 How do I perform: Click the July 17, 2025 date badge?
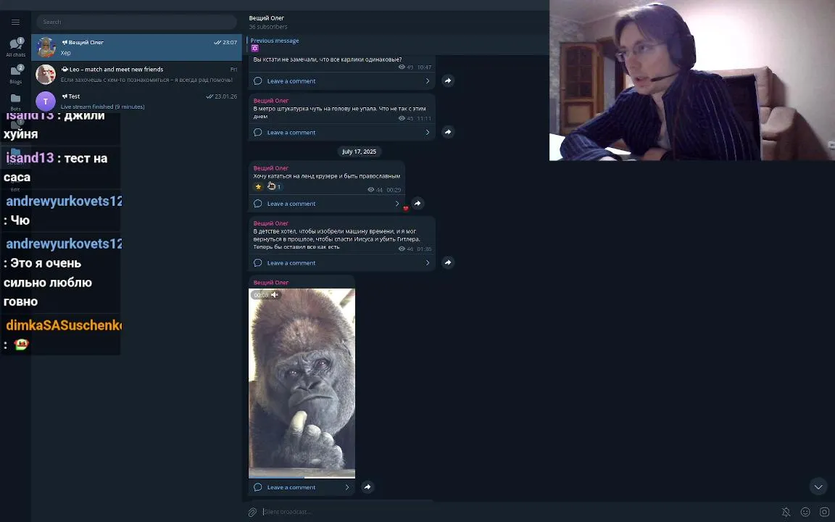coord(359,152)
